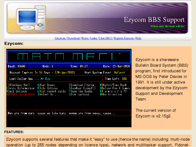Image resolution: width=196 pixels, height=147 pixels.
Task: Click the 'Page The SysOp' menu entry
Action: [x=81, y=91]
